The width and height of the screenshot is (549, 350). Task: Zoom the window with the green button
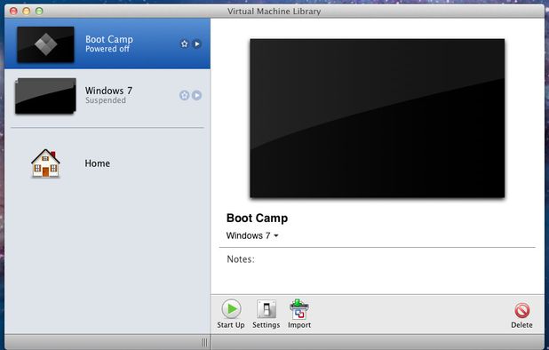point(39,11)
